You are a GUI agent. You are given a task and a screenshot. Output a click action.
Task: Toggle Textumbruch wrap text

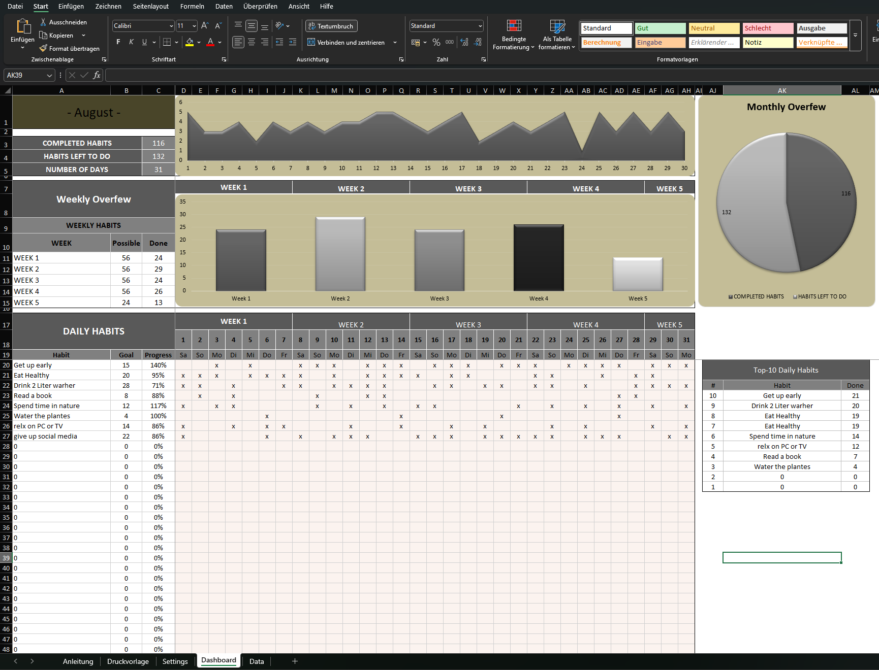click(x=331, y=26)
